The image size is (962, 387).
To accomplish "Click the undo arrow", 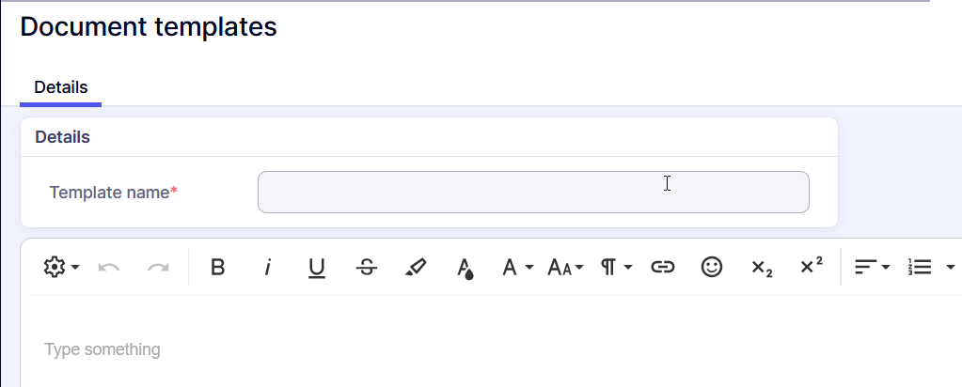I will pos(109,268).
